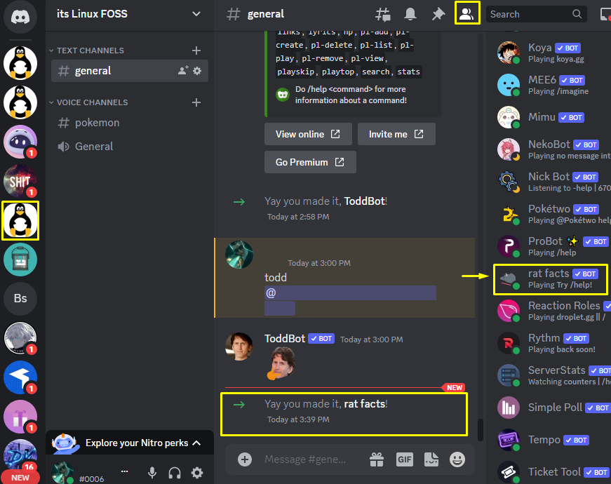Select ProBot in member list
This screenshot has height=484, width=611.
click(552, 246)
